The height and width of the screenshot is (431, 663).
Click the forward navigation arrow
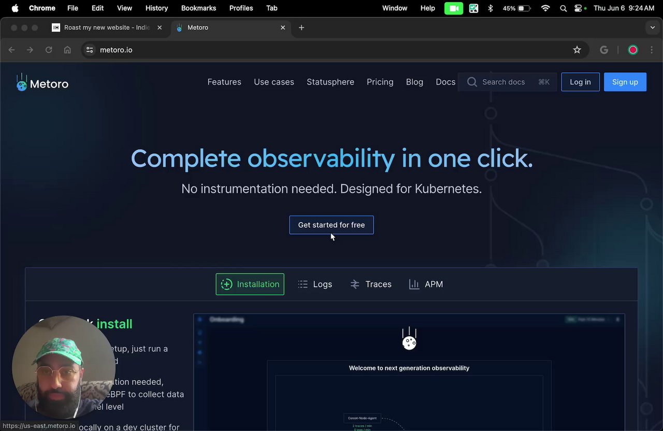(x=30, y=50)
